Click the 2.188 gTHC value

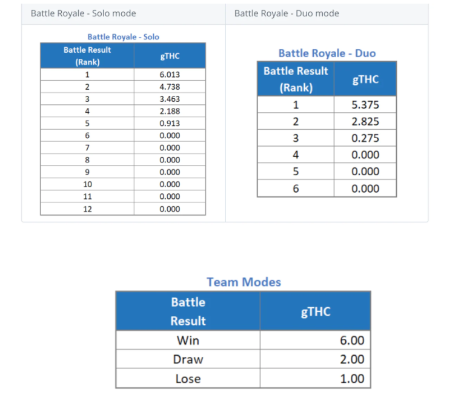170,111
